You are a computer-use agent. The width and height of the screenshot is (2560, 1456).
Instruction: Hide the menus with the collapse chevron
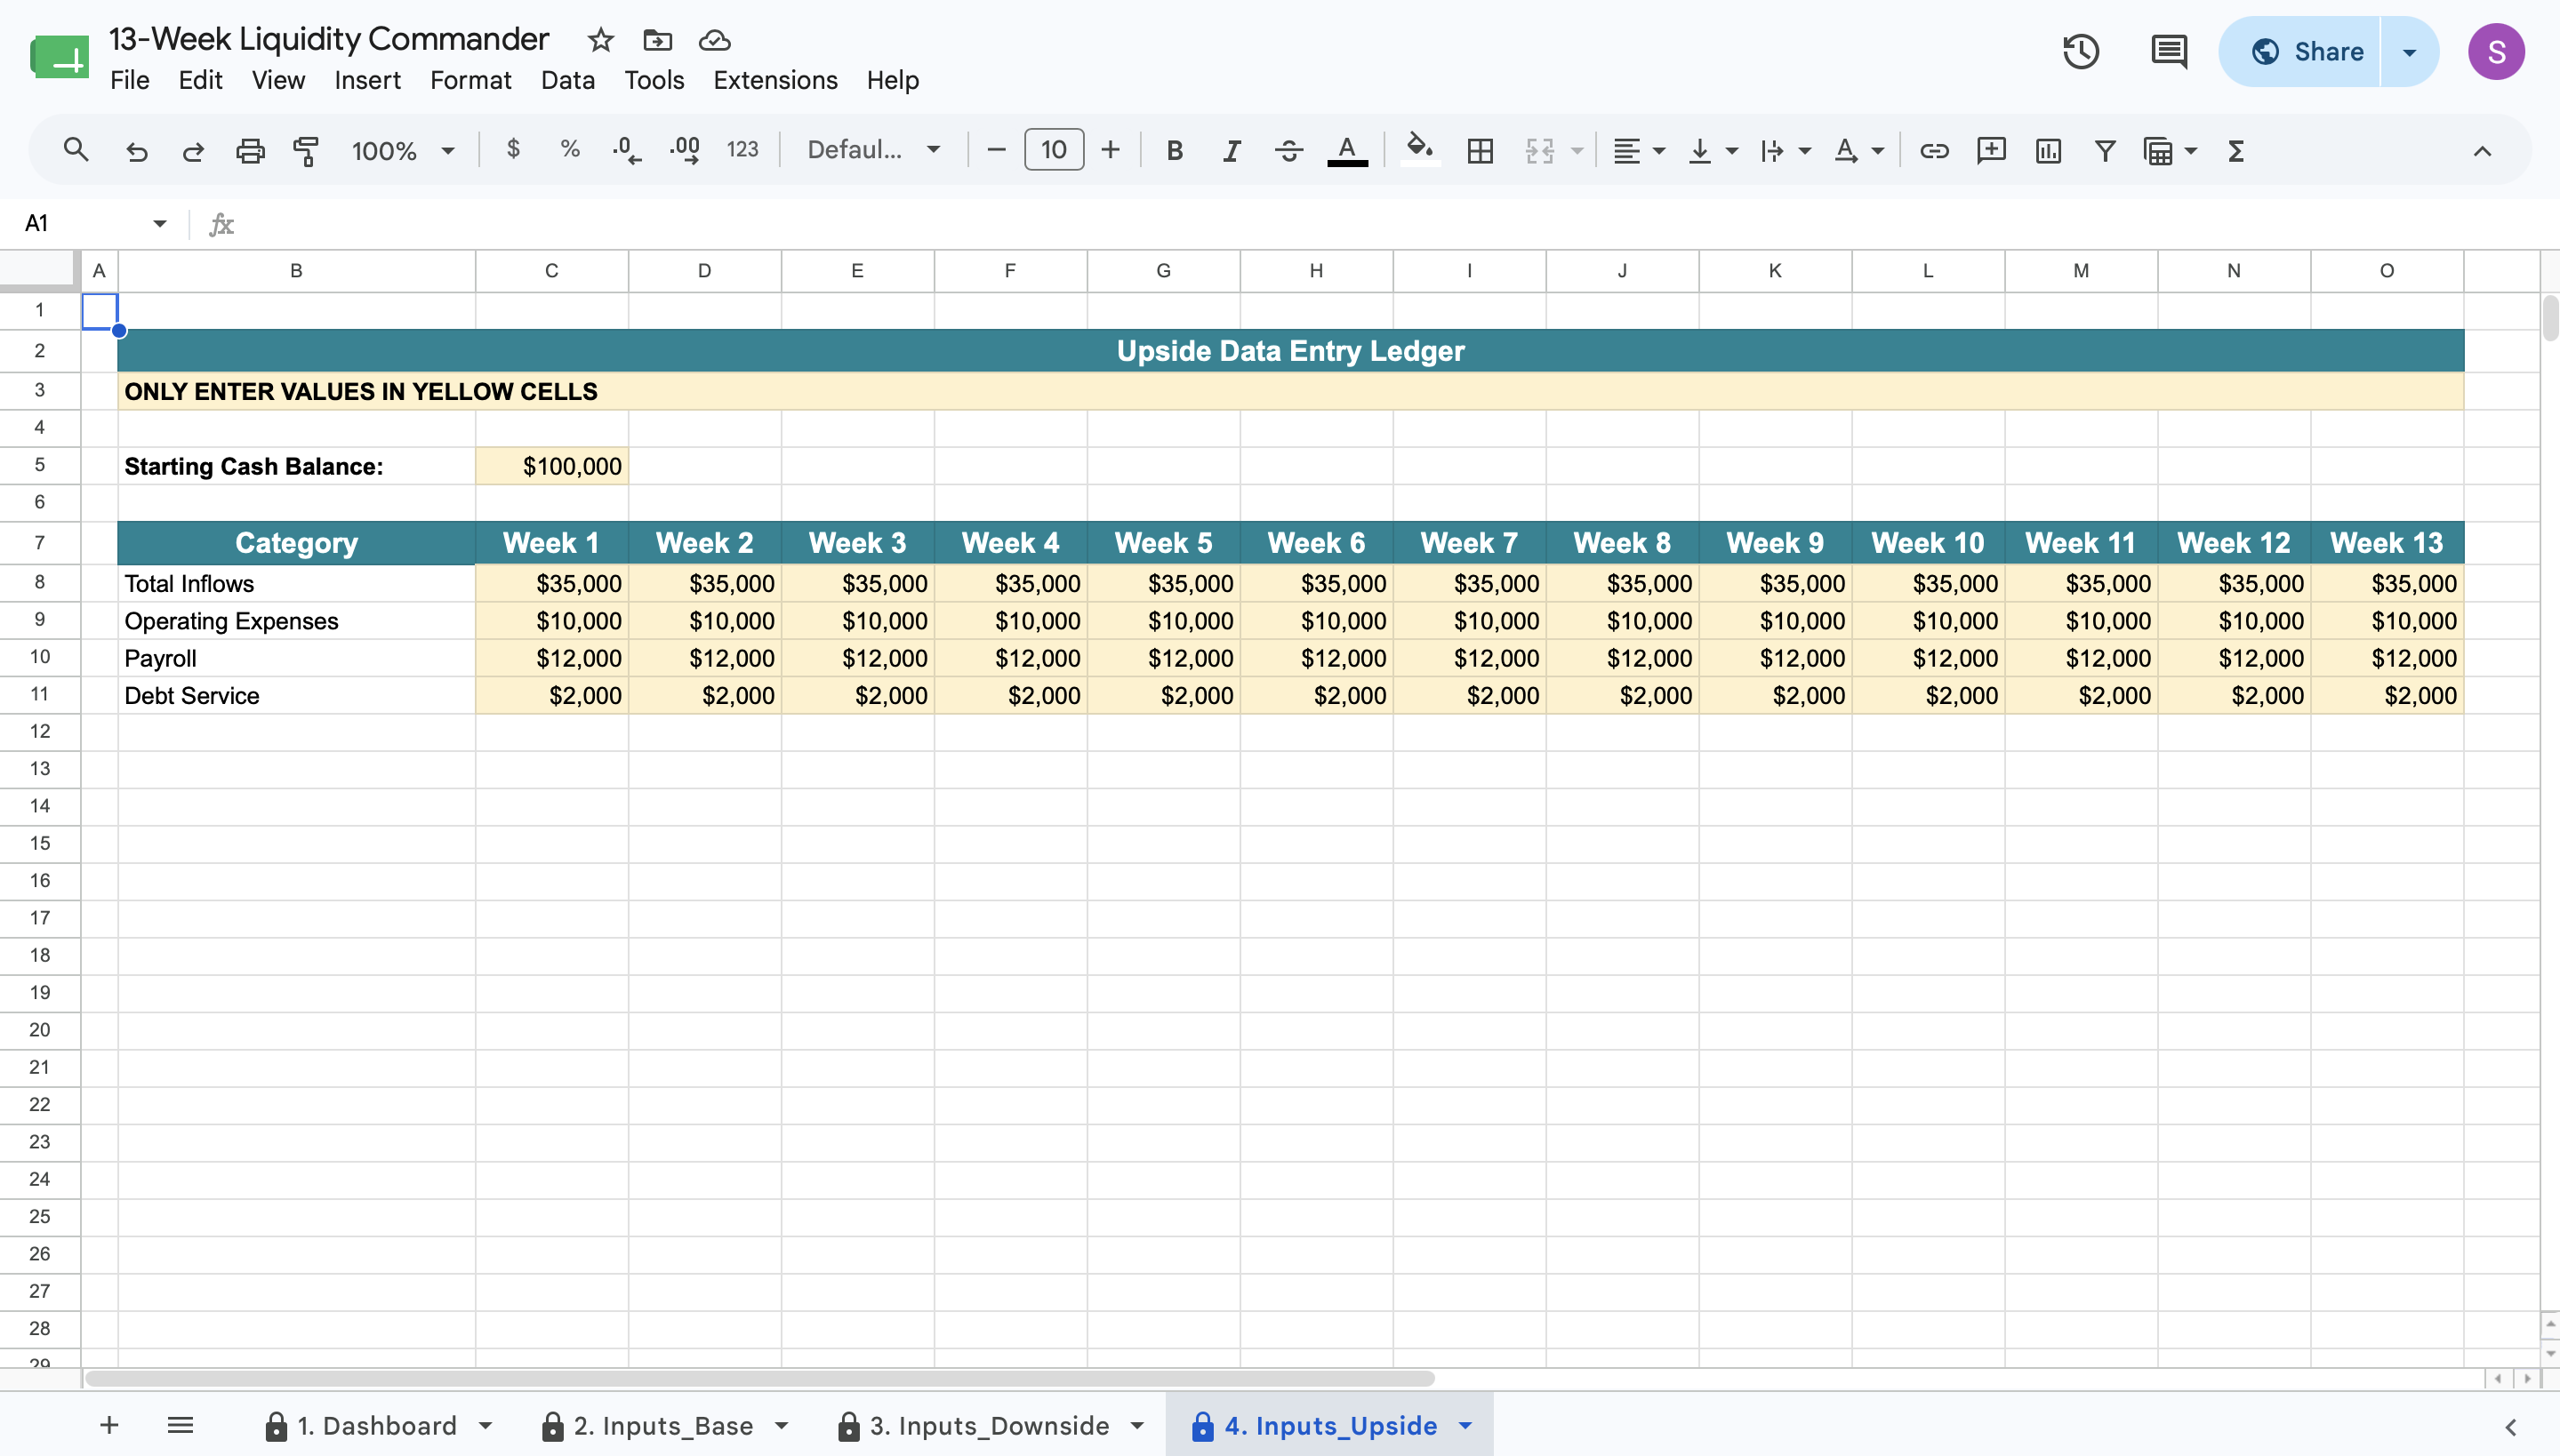[2482, 150]
